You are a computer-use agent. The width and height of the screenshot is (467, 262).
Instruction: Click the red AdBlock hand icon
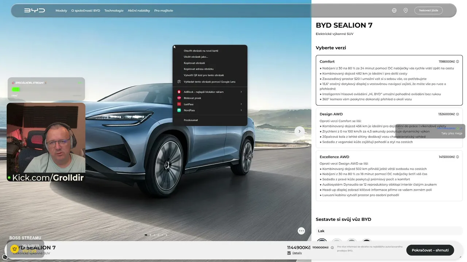[x=179, y=92]
